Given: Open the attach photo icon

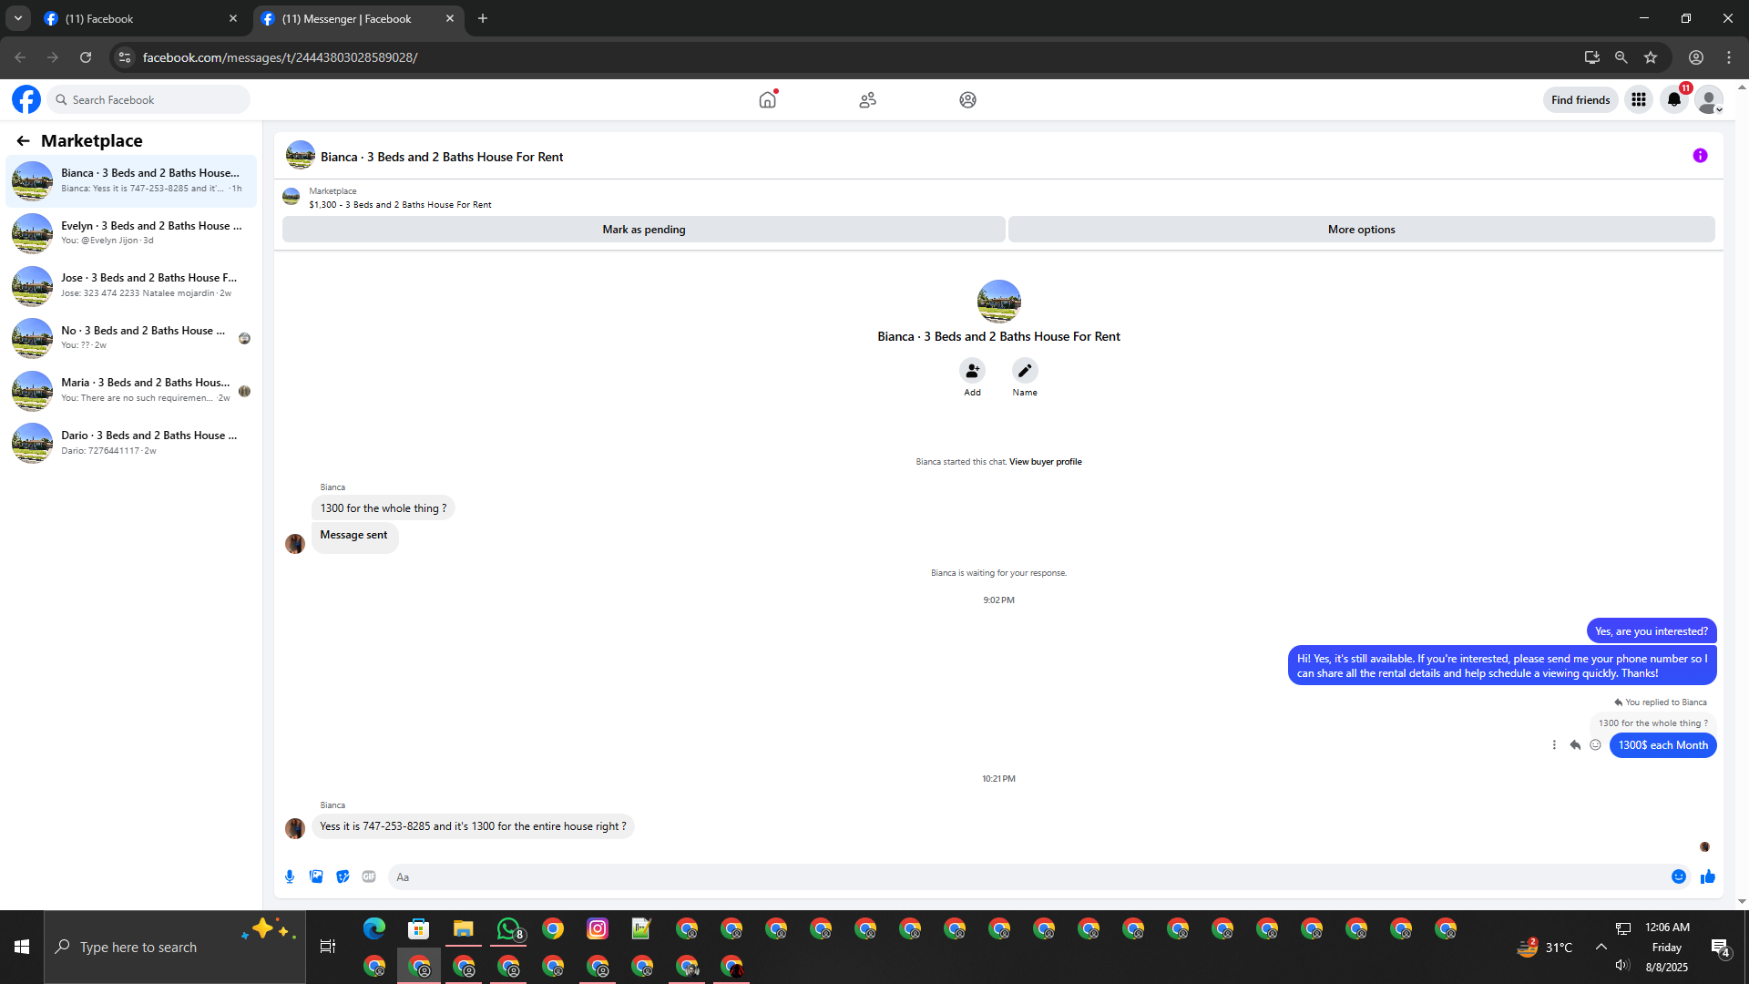Looking at the screenshot, I should [x=316, y=876].
